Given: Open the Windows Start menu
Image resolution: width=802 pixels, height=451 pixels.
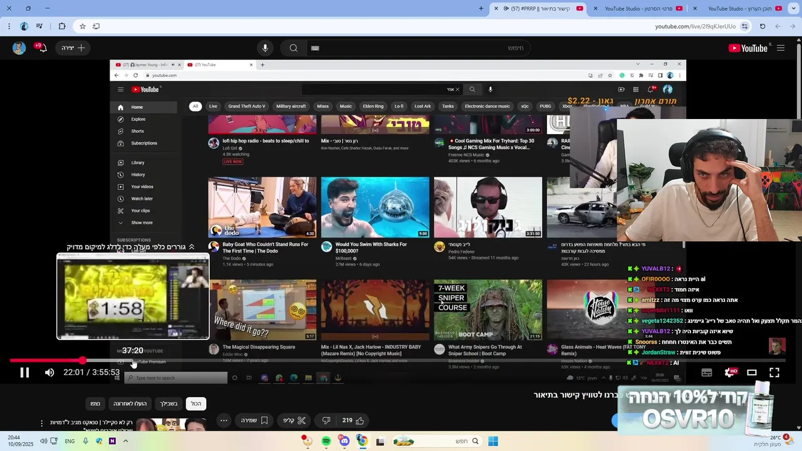Looking at the screenshot, I should (493, 441).
